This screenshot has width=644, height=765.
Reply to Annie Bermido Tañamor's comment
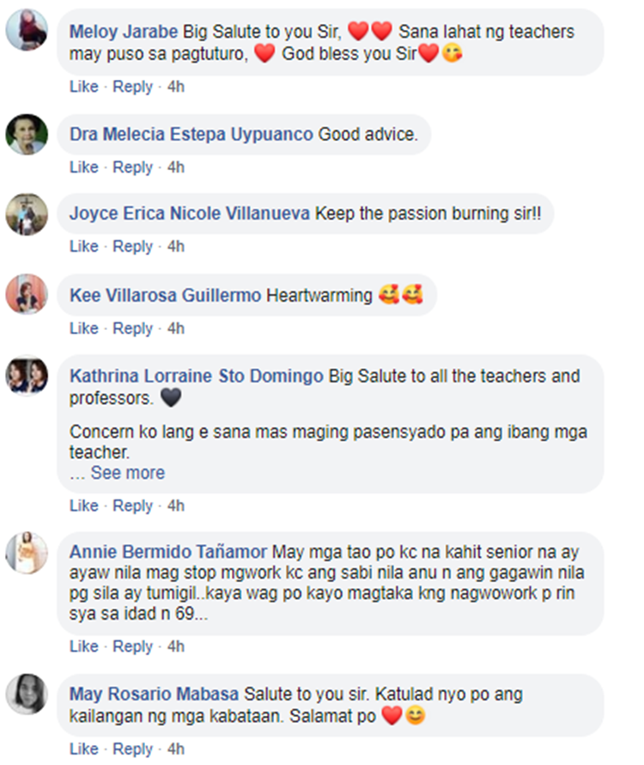coord(132,646)
